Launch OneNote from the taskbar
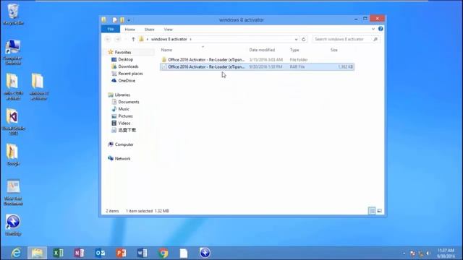This screenshot has height=260, width=463. (x=79, y=253)
